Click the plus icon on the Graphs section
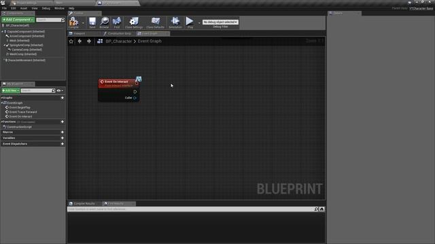Image resolution: width=435 pixels, height=244 pixels. [x=63, y=98]
